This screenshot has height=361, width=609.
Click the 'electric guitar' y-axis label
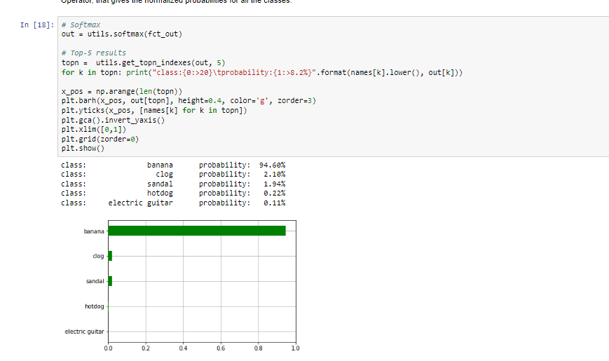point(84,331)
